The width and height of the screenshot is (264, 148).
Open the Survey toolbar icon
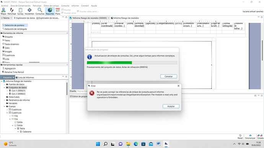point(20,11)
